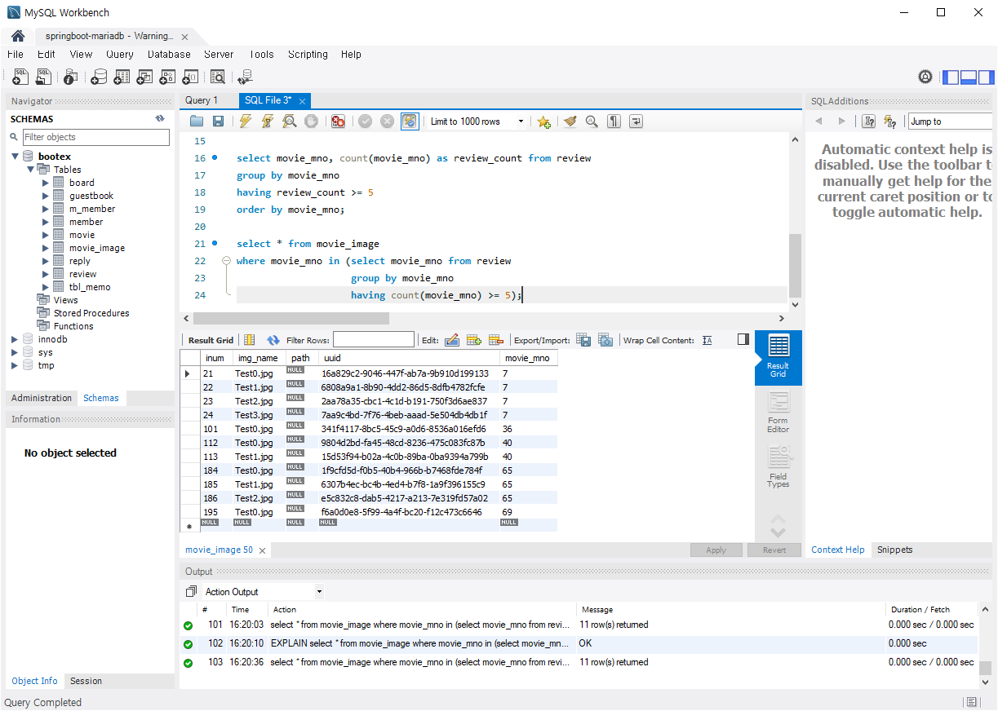Run EXPLAIN on statement under cursor
Viewport: 998px width, 711px height.
(289, 121)
